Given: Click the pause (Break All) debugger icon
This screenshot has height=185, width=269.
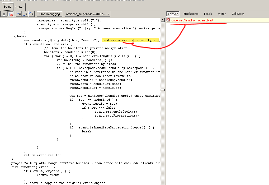Looking at the screenshot, I should [x=4, y=14].
